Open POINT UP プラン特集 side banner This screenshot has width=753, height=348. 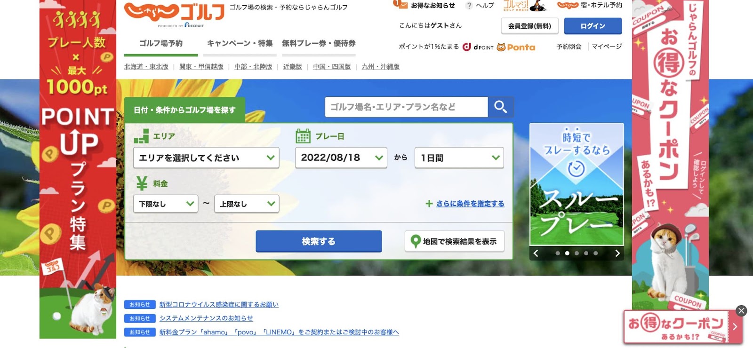click(x=78, y=169)
